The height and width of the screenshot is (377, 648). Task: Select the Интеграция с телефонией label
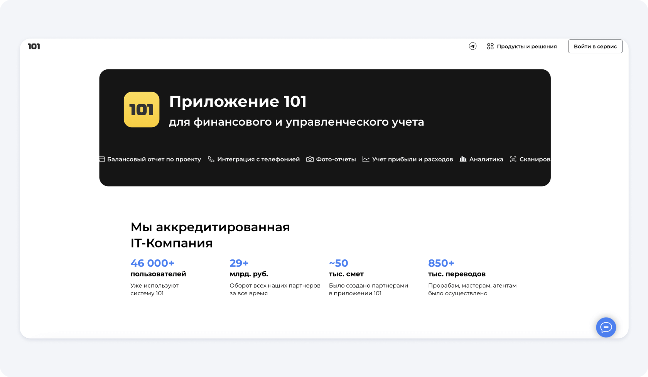click(x=258, y=159)
